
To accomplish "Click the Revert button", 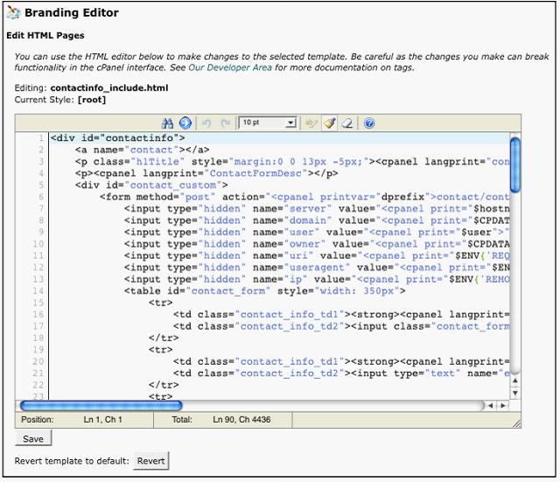I will point(150,461).
